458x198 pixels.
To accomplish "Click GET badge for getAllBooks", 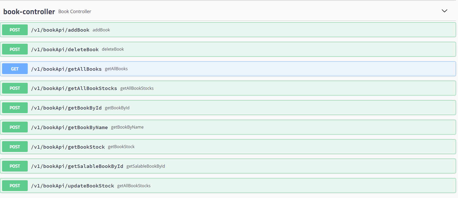I will [x=15, y=69].
